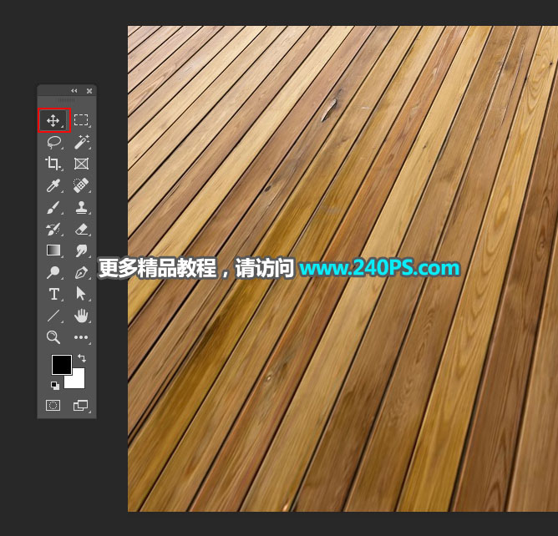Click the white background color swatch

tap(79, 381)
